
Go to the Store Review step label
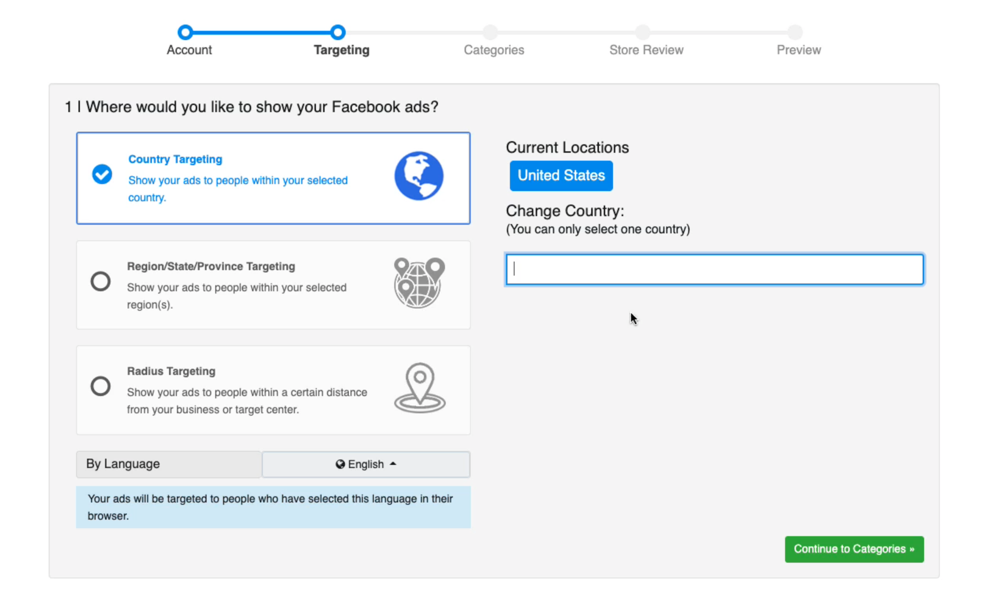click(646, 50)
